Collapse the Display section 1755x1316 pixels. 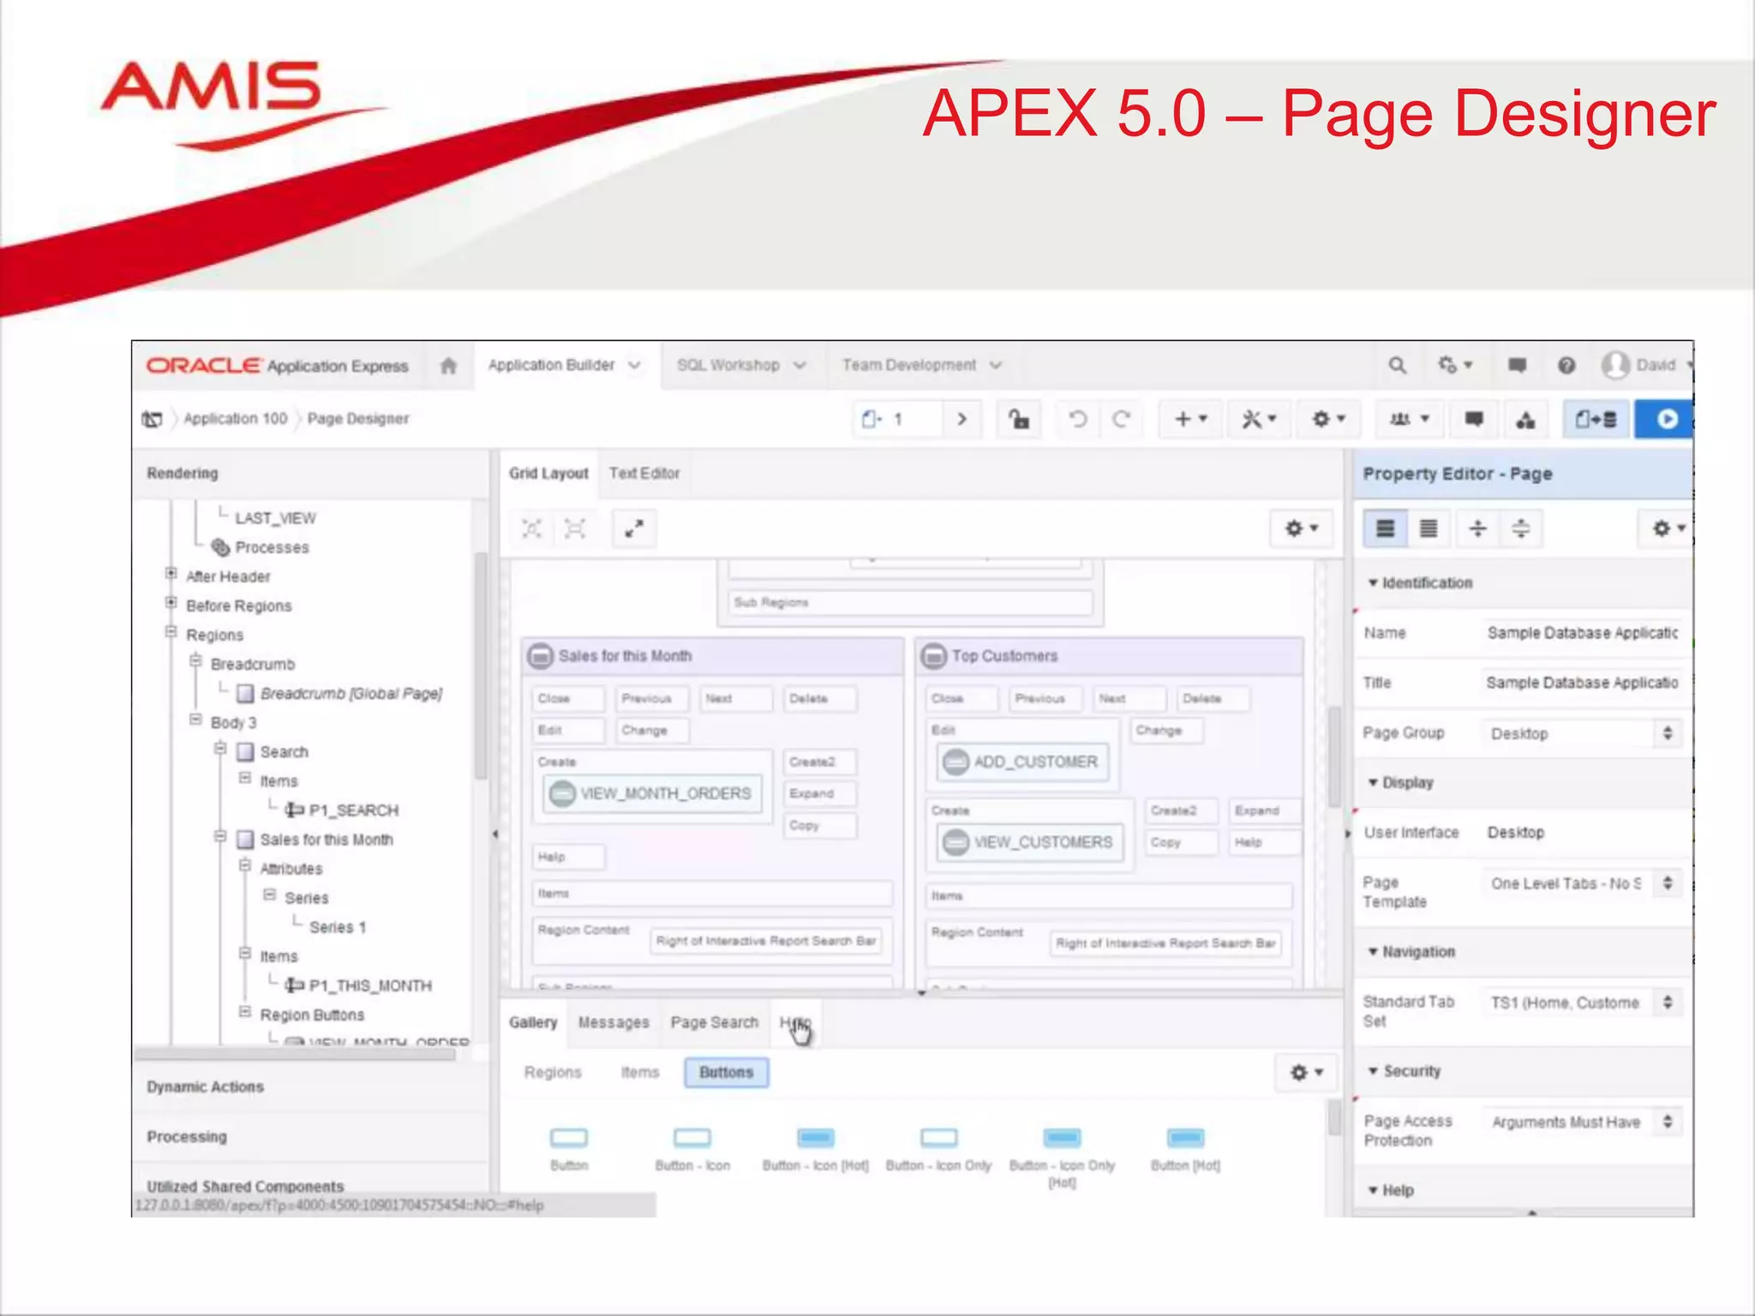1373,783
